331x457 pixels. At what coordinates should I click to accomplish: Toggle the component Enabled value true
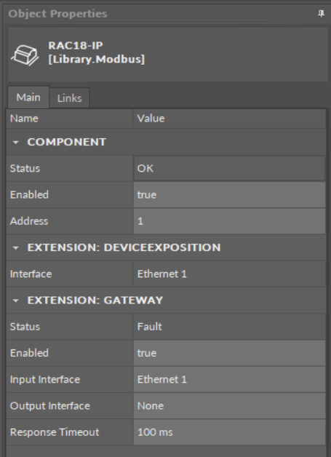point(229,195)
